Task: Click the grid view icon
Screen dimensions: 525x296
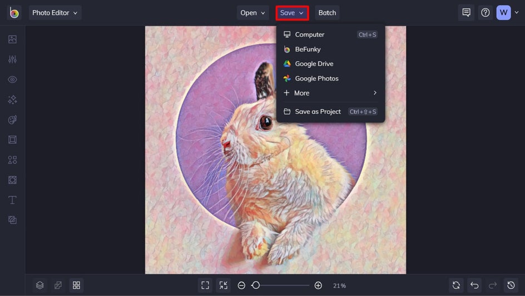Action: pyautogui.click(x=76, y=285)
